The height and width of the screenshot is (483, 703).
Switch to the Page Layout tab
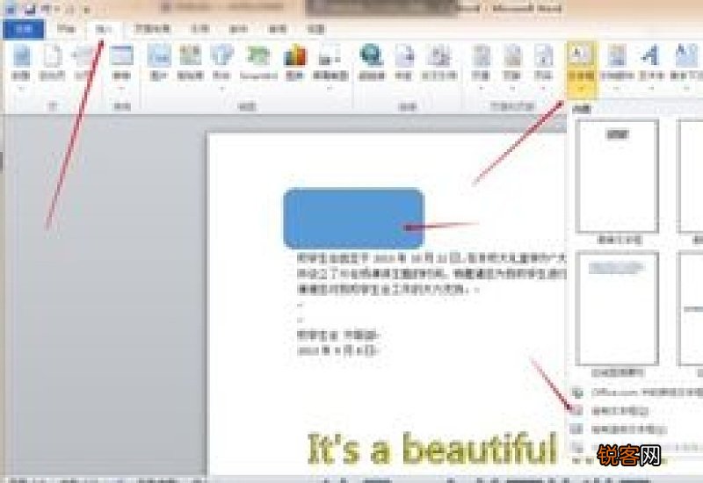(x=152, y=29)
